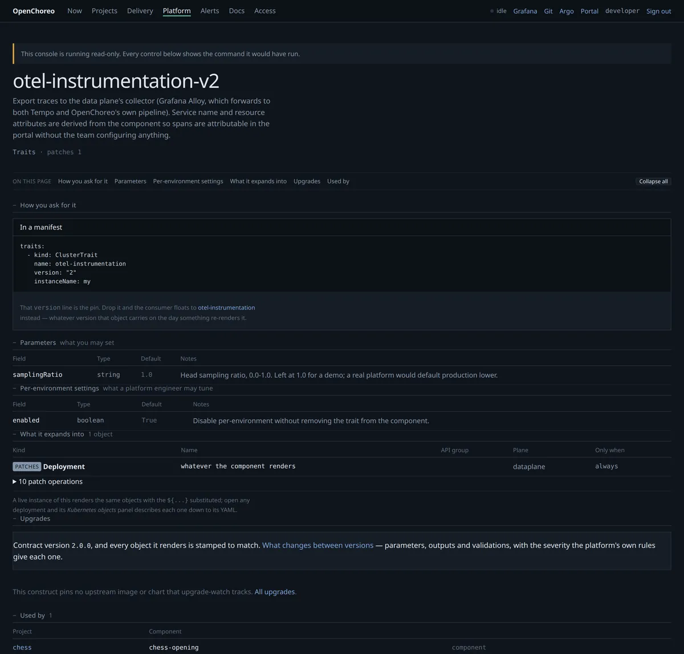
Task: Click Sign out
Action: (x=659, y=11)
